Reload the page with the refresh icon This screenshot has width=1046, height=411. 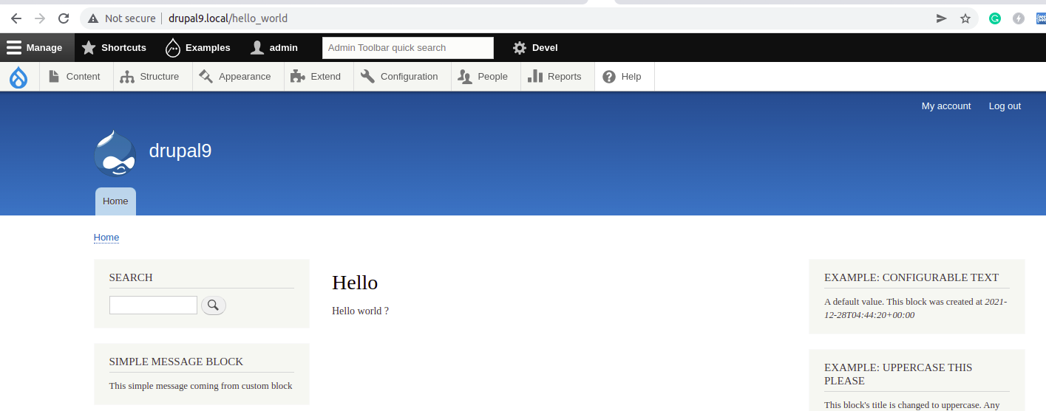tap(64, 18)
